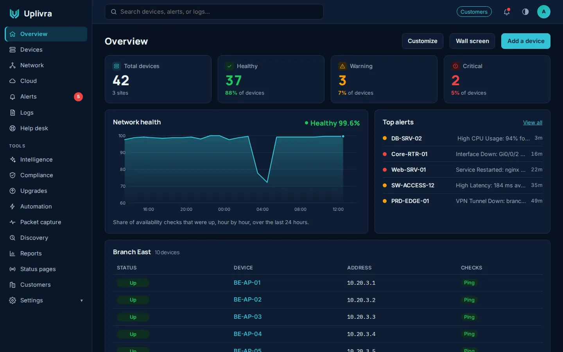This screenshot has width=563, height=352.
Task: Select the SW-ACCESS-12 alert
Action: pos(463,185)
